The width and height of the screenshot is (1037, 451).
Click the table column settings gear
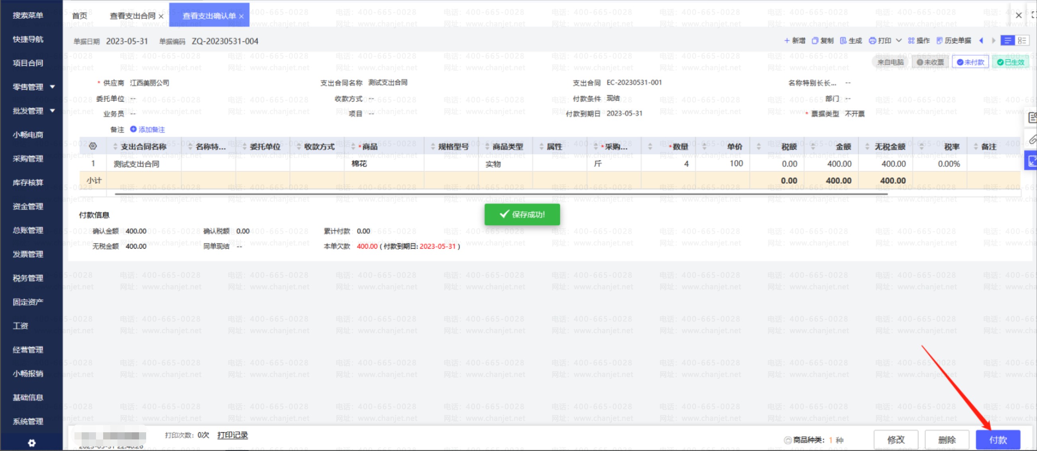click(x=92, y=146)
